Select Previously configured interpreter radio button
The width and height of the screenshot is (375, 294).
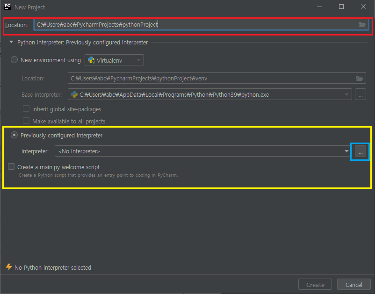[14, 135]
